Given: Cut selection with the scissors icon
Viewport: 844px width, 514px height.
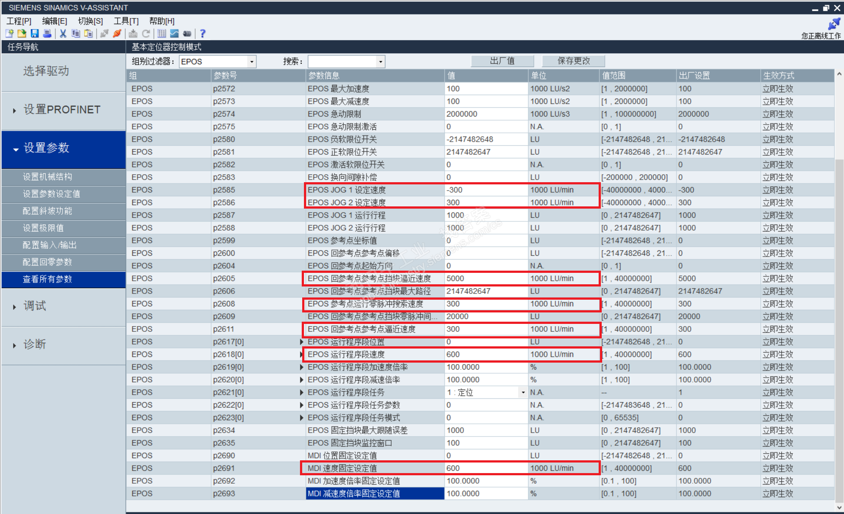Looking at the screenshot, I should point(63,33).
